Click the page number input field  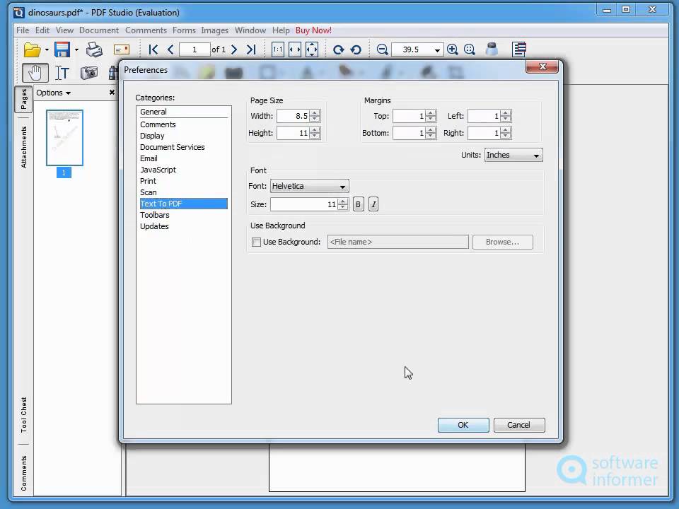[195, 49]
